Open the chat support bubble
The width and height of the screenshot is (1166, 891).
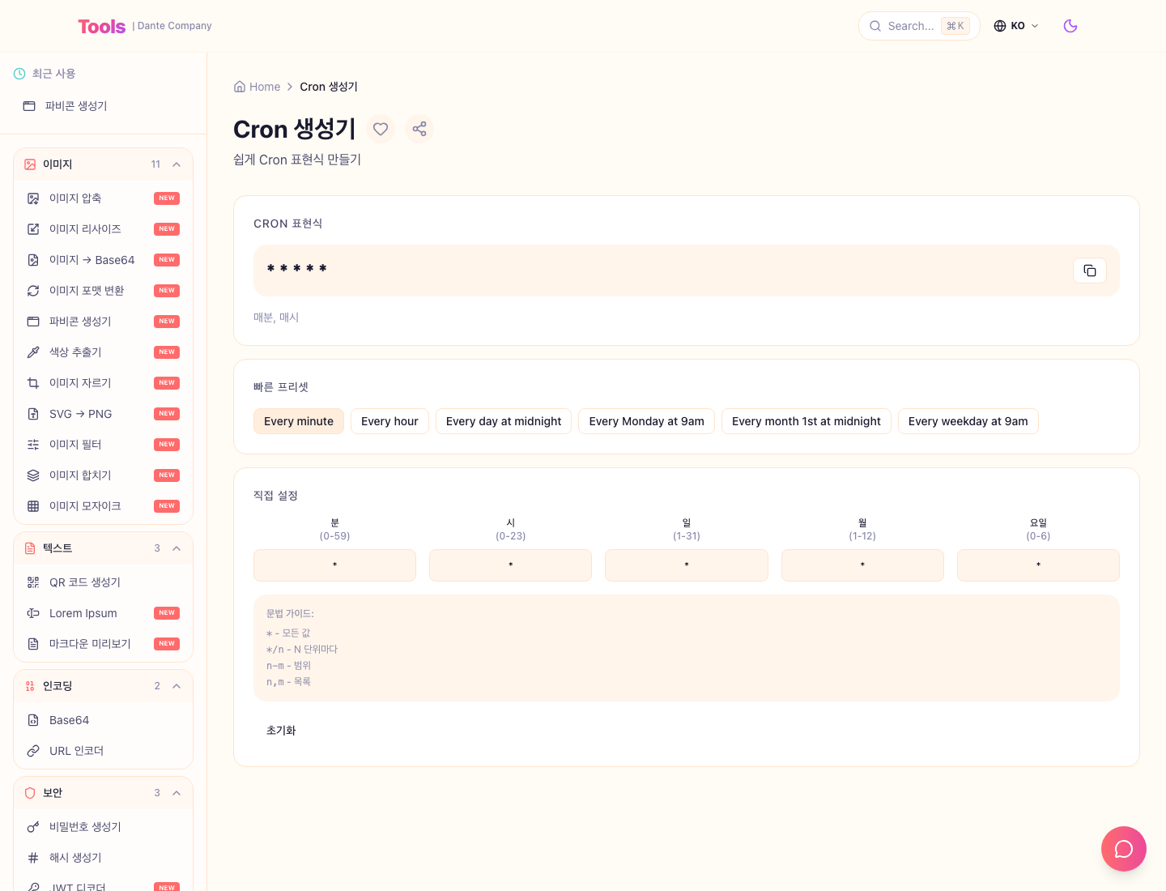(x=1123, y=848)
